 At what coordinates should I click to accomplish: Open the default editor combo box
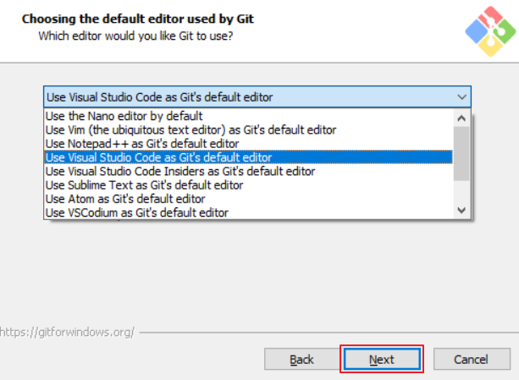pos(257,96)
